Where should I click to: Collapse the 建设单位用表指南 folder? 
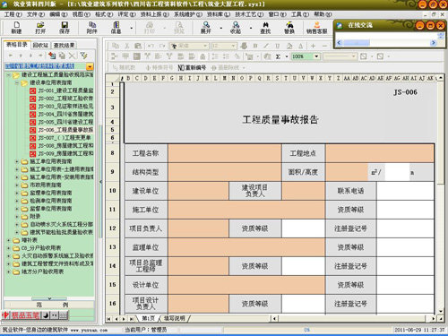(x=17, y=82)
